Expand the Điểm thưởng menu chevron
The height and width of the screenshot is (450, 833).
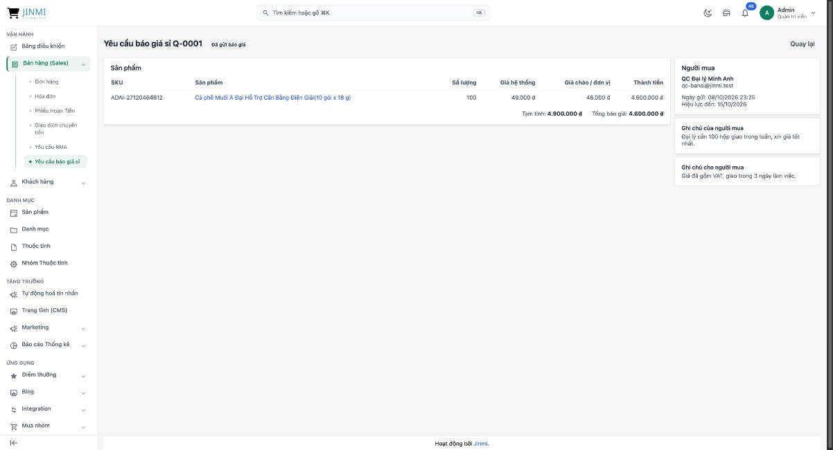[x=84, y=377]
